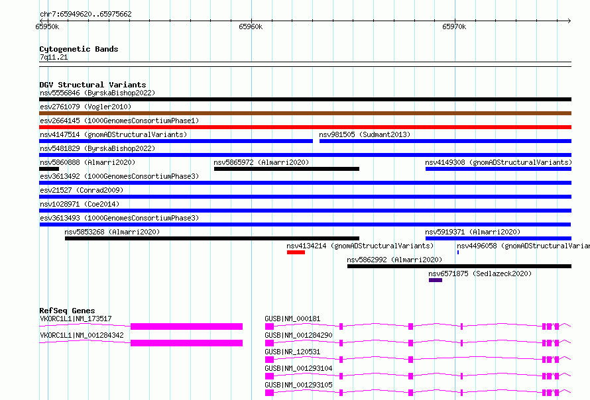The image size is (590, 400).
Task: Click the nsv1028971 Coe2014 blue bar
Action: pos(305,211)
